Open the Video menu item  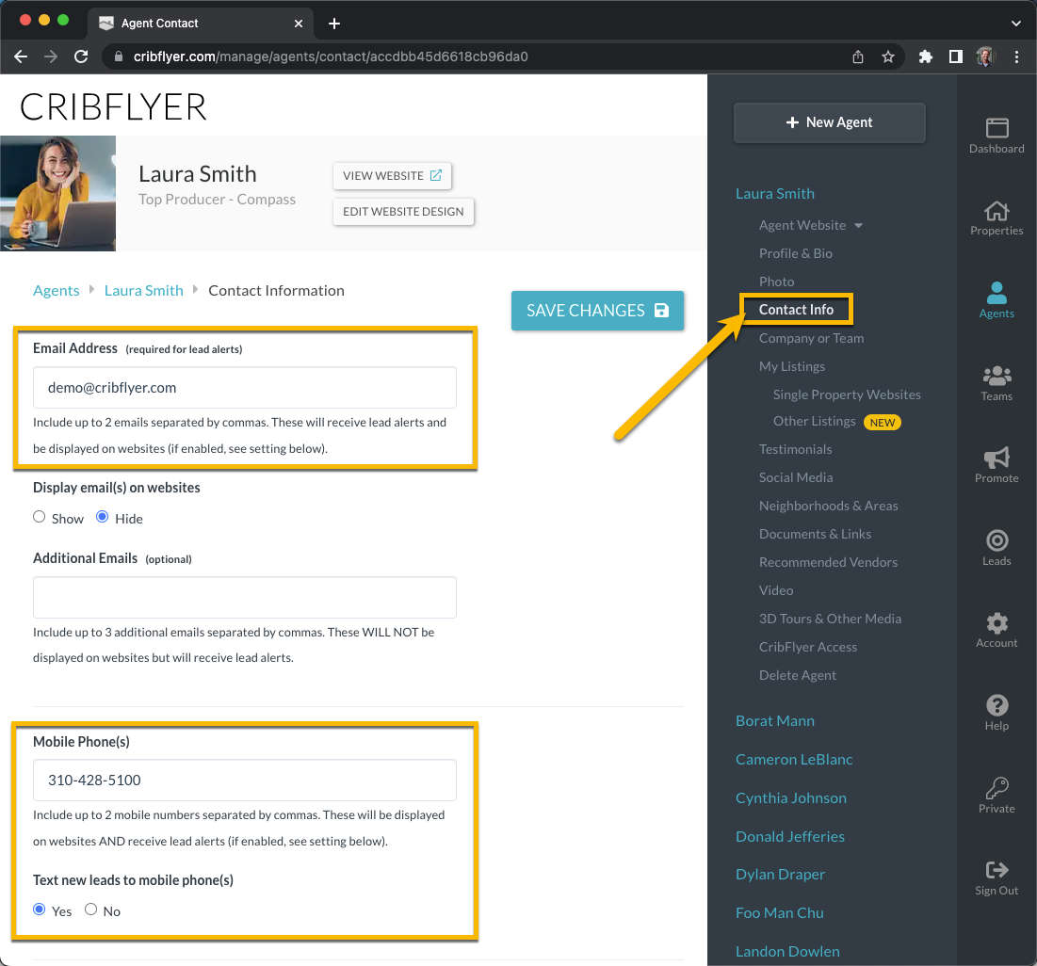[776, 590]
